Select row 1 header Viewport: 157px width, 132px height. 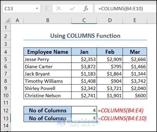click(x=6, y=28)
